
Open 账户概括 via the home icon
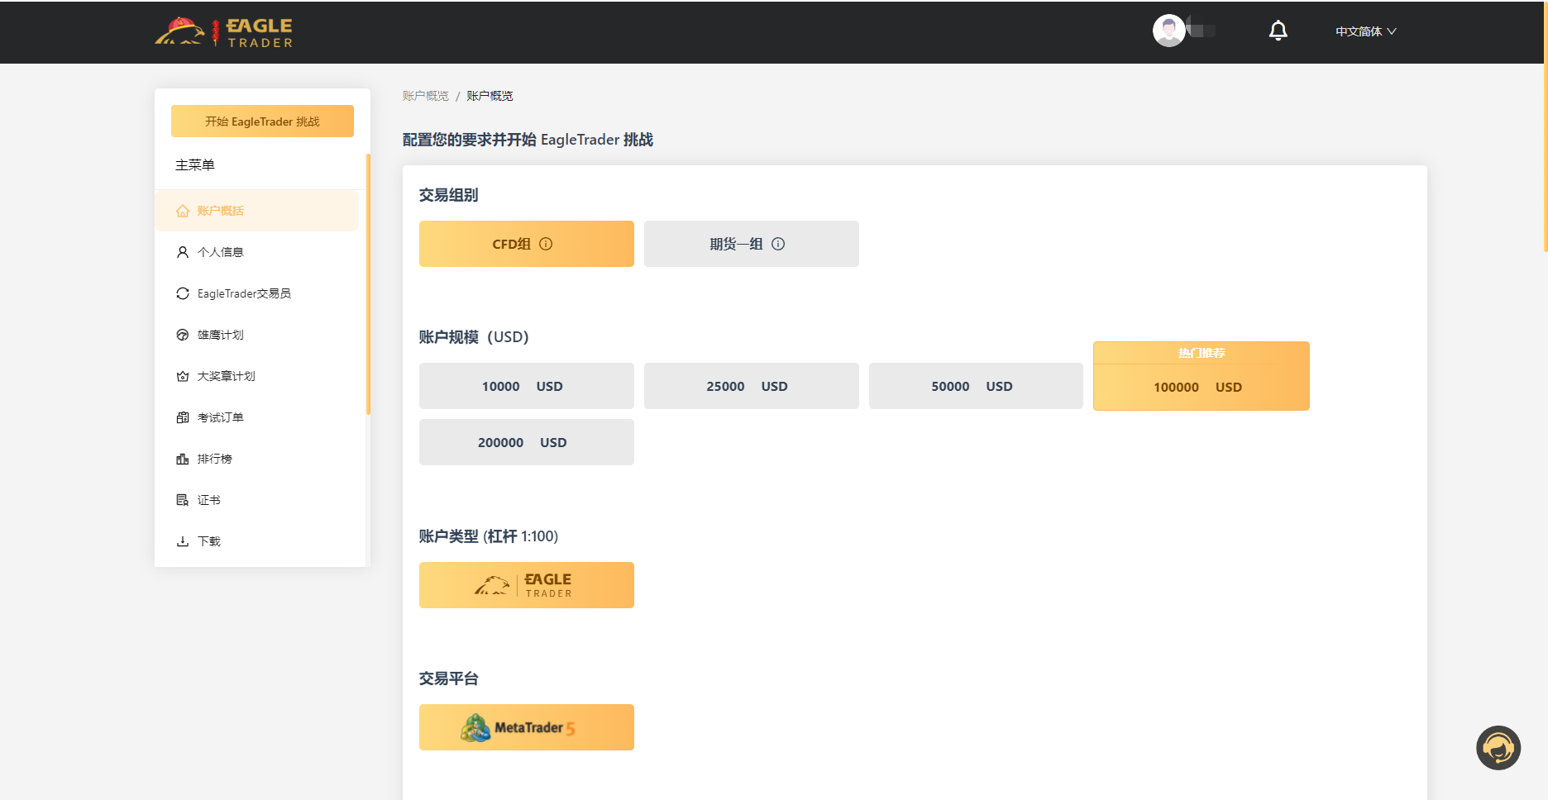pyautogui.click(x=183, y=211)
